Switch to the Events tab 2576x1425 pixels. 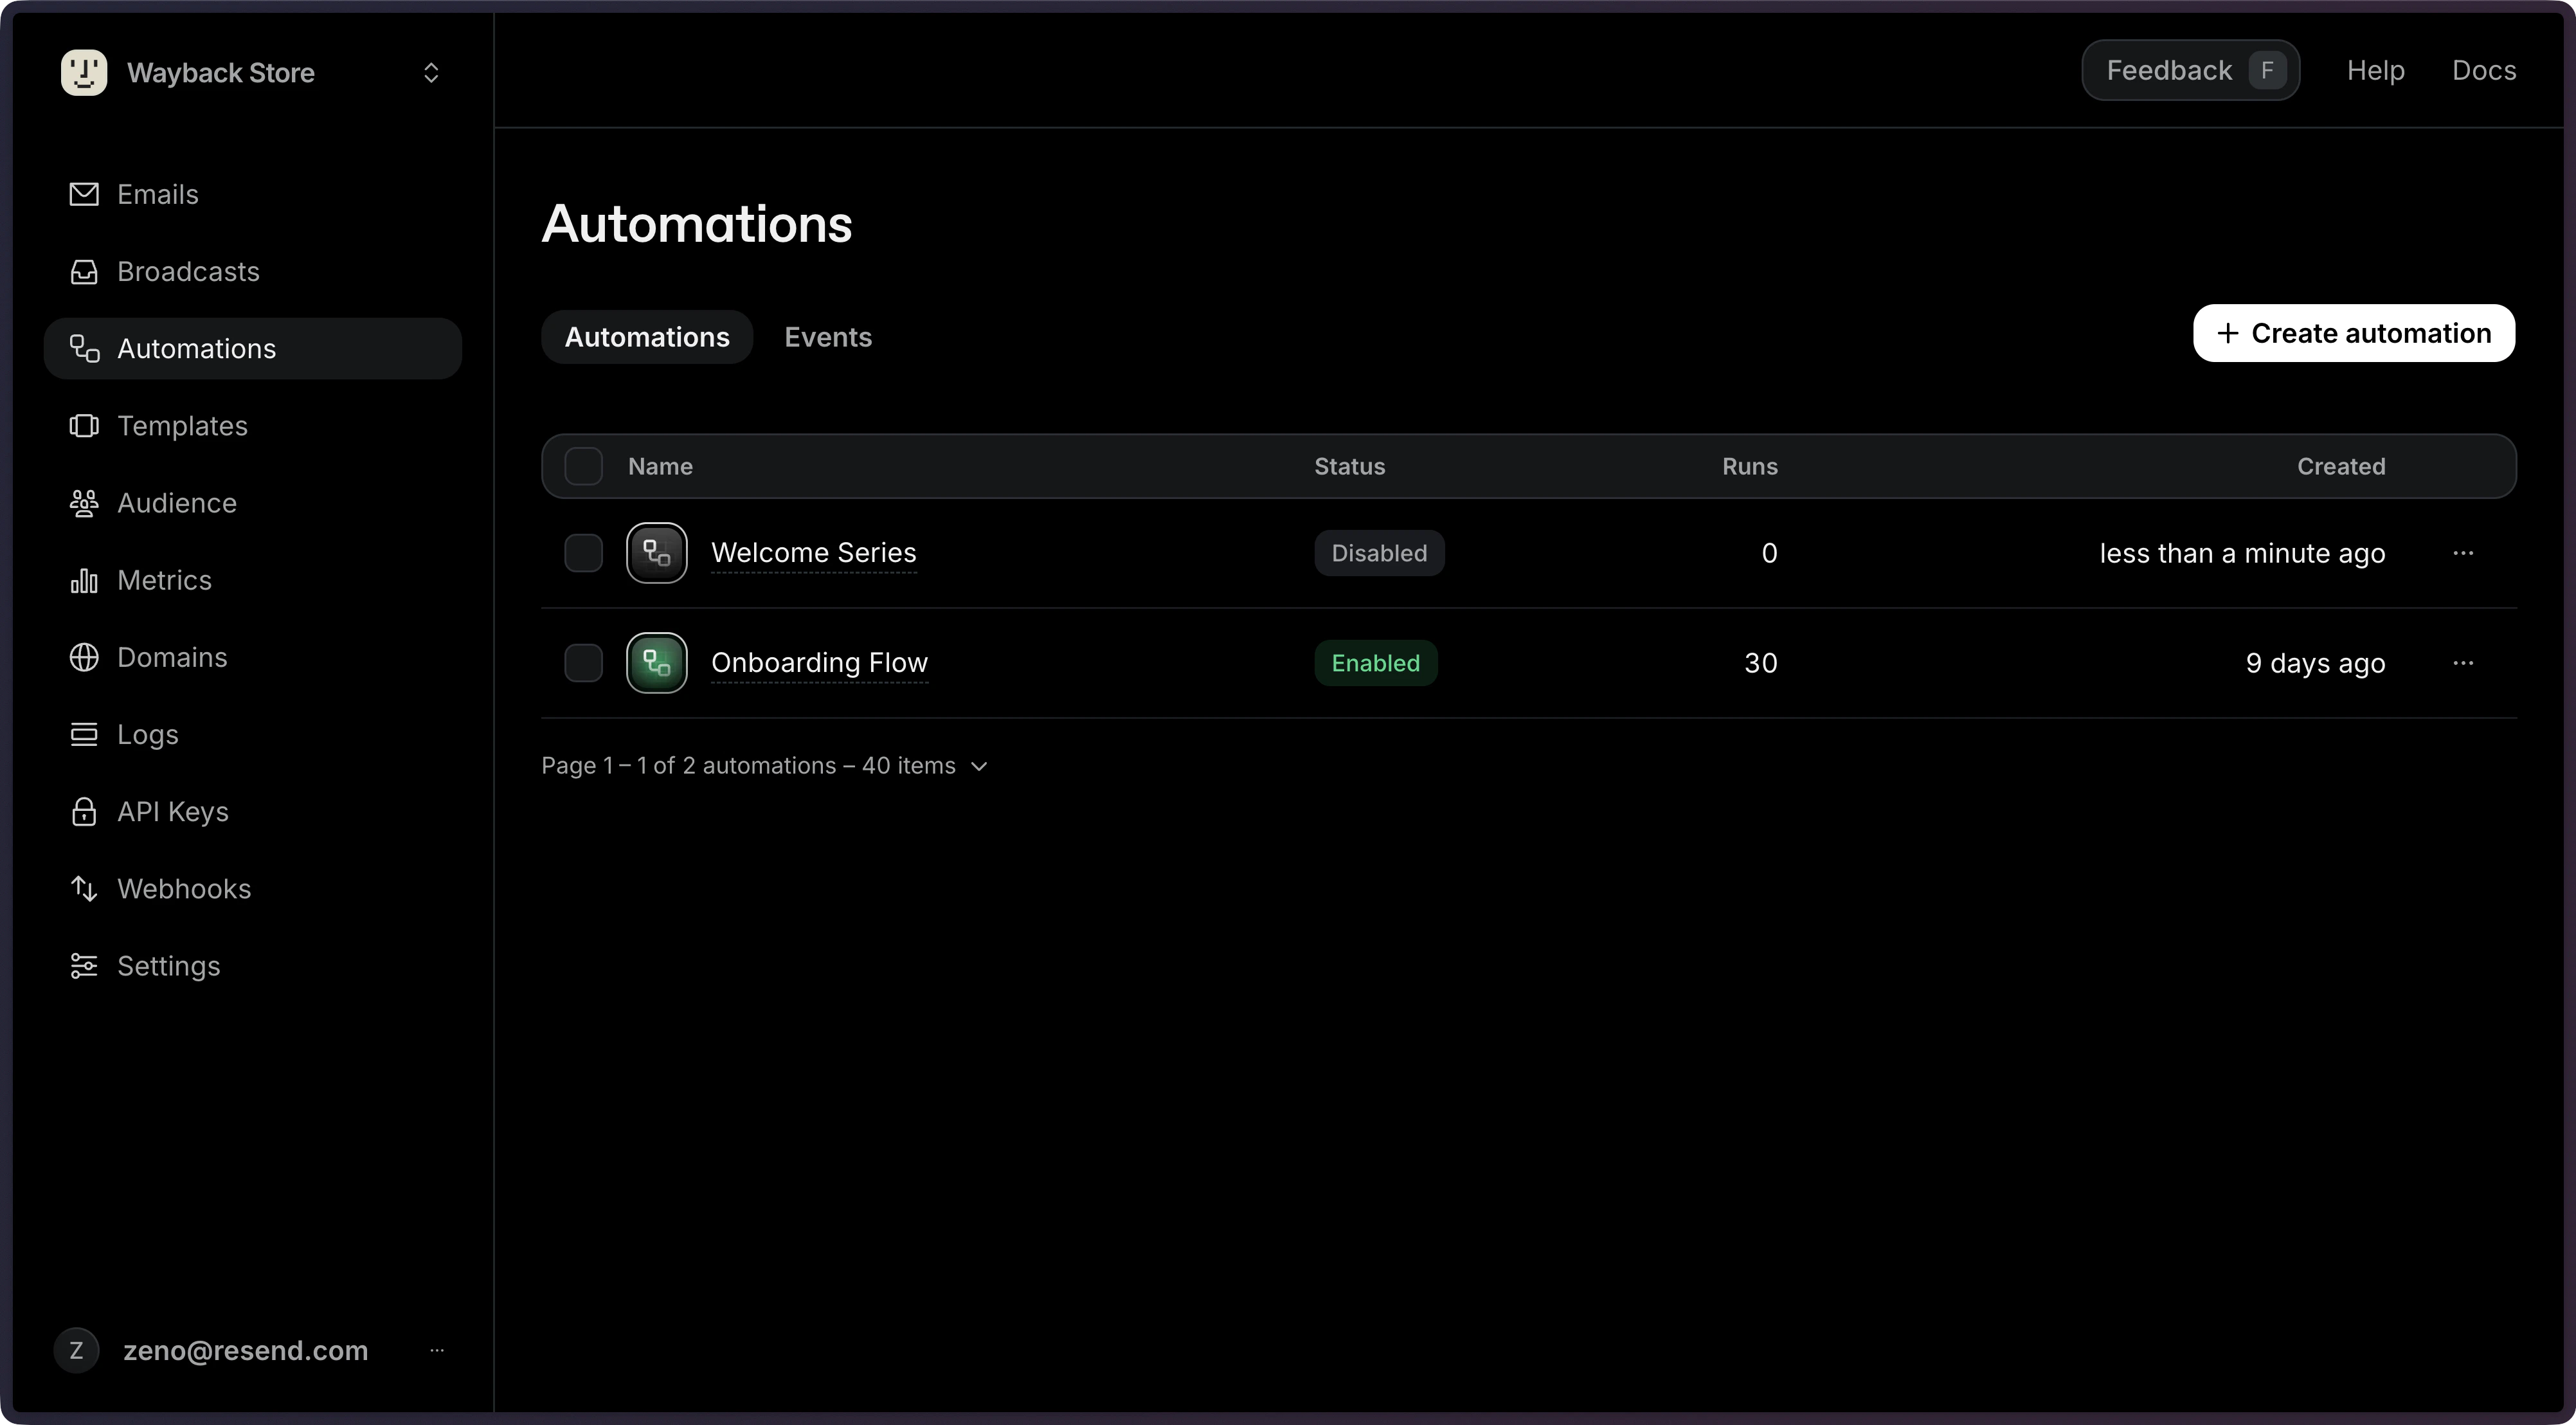[827, 337]
